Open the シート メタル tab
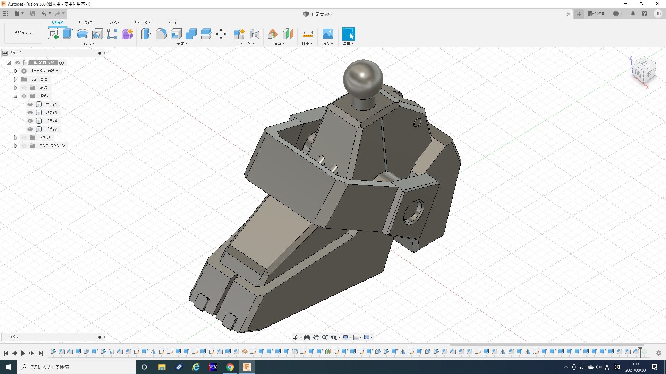 point(144,23)
